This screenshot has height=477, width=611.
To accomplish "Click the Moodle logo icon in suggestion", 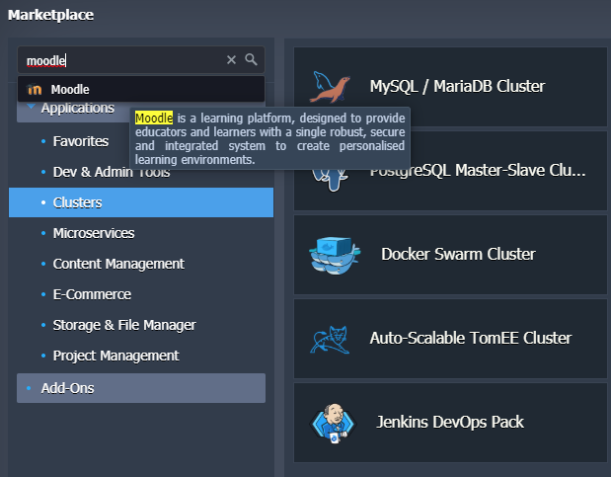I will [35, 89].
